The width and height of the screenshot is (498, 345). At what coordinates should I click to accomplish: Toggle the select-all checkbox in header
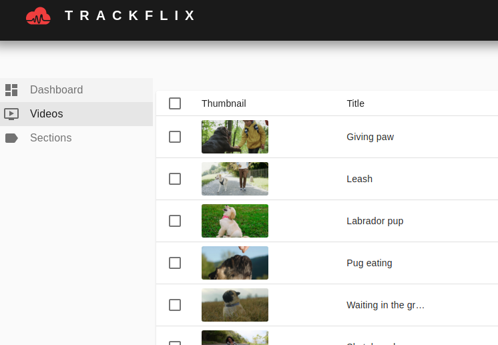(175, 103)
